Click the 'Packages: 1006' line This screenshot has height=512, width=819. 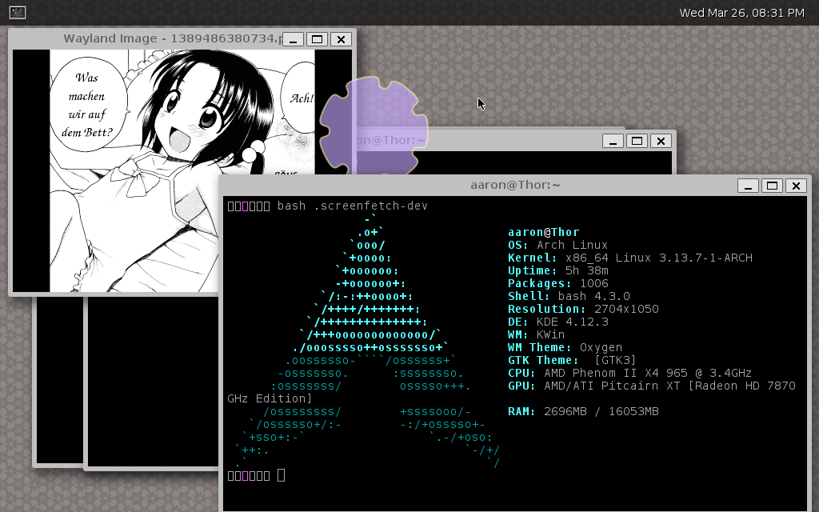point(557,283)
